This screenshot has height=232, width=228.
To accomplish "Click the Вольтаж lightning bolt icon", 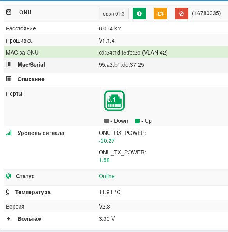I will (9, 218).
